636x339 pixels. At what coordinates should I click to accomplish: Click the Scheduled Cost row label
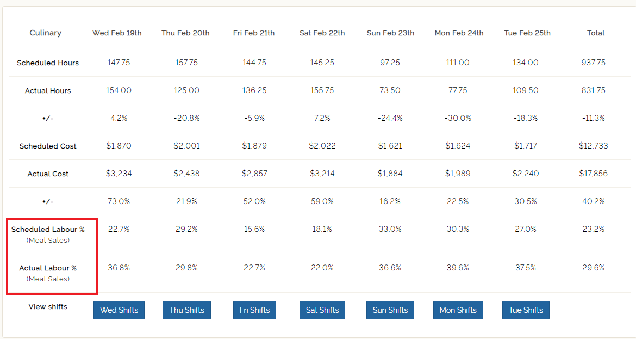pyautogui.click(x=48, y=146)
